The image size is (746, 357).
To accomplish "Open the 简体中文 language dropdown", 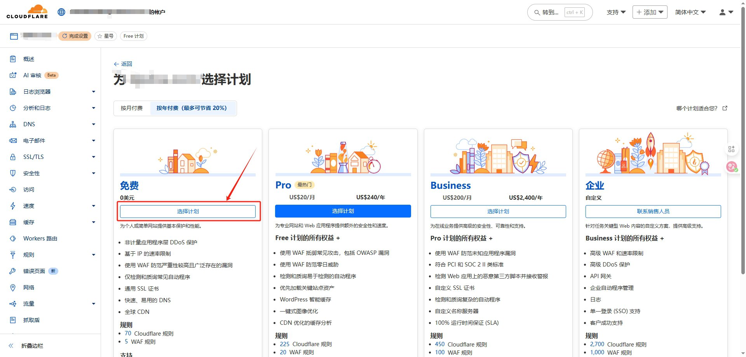I will tap(690, 12).
